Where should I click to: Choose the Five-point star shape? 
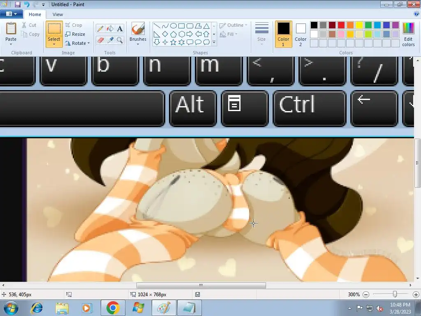(x=173, y=42)
